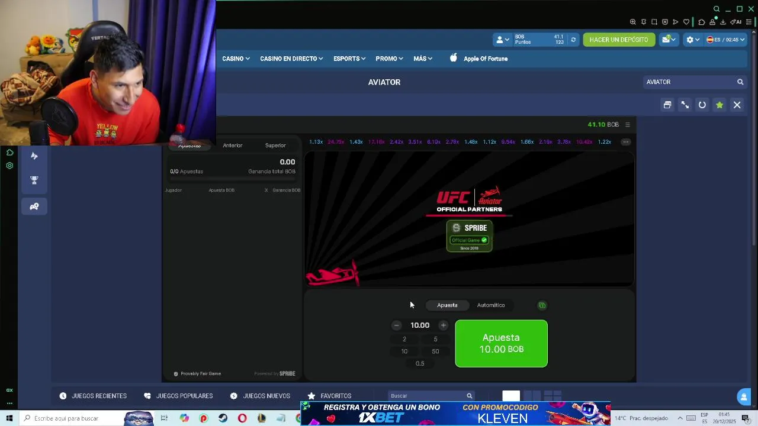
Task: Set quick bet amount to 50
Action: 435,351
